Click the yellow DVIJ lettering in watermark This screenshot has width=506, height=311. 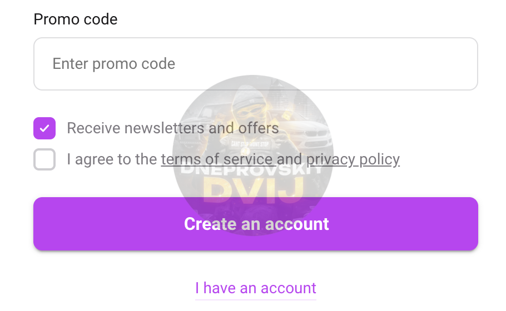pyautogui.click(x=254, y=191)
